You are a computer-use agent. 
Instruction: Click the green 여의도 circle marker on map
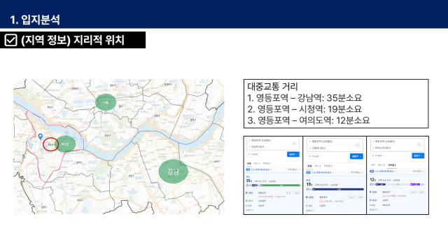(x=66, y=144)
